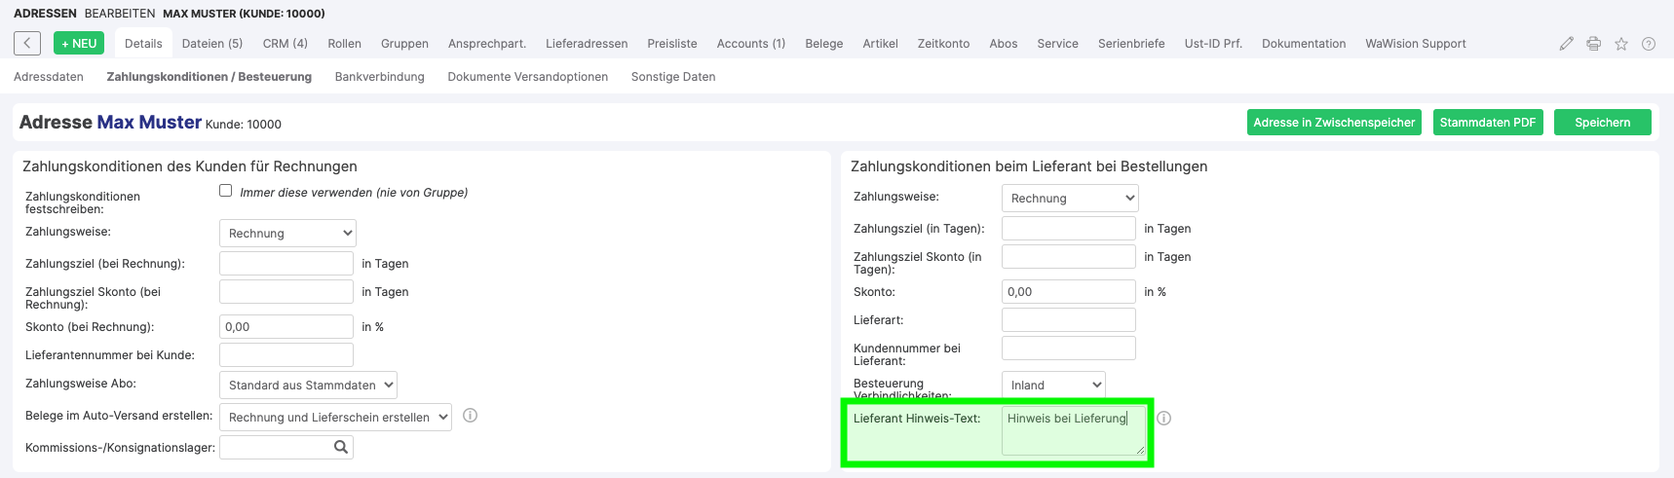Open Besteuerung Verbindlichkeiten 'Inland' dropdown
This screenshot has height=478, width=1674.
tap(1053, 386)
